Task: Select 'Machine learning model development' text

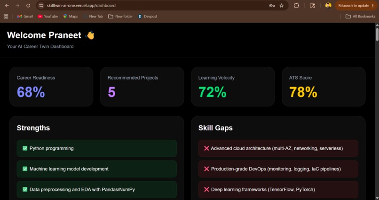Action: [x=69, y=169]
